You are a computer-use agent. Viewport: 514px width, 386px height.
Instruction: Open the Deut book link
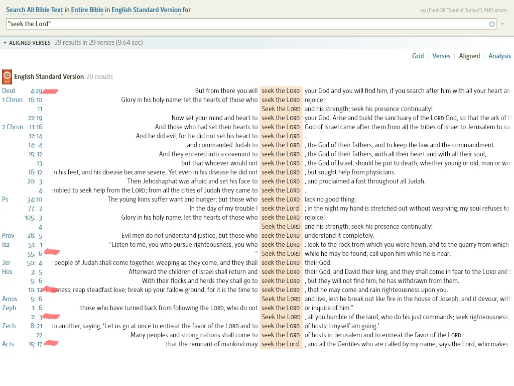[9, 91]
